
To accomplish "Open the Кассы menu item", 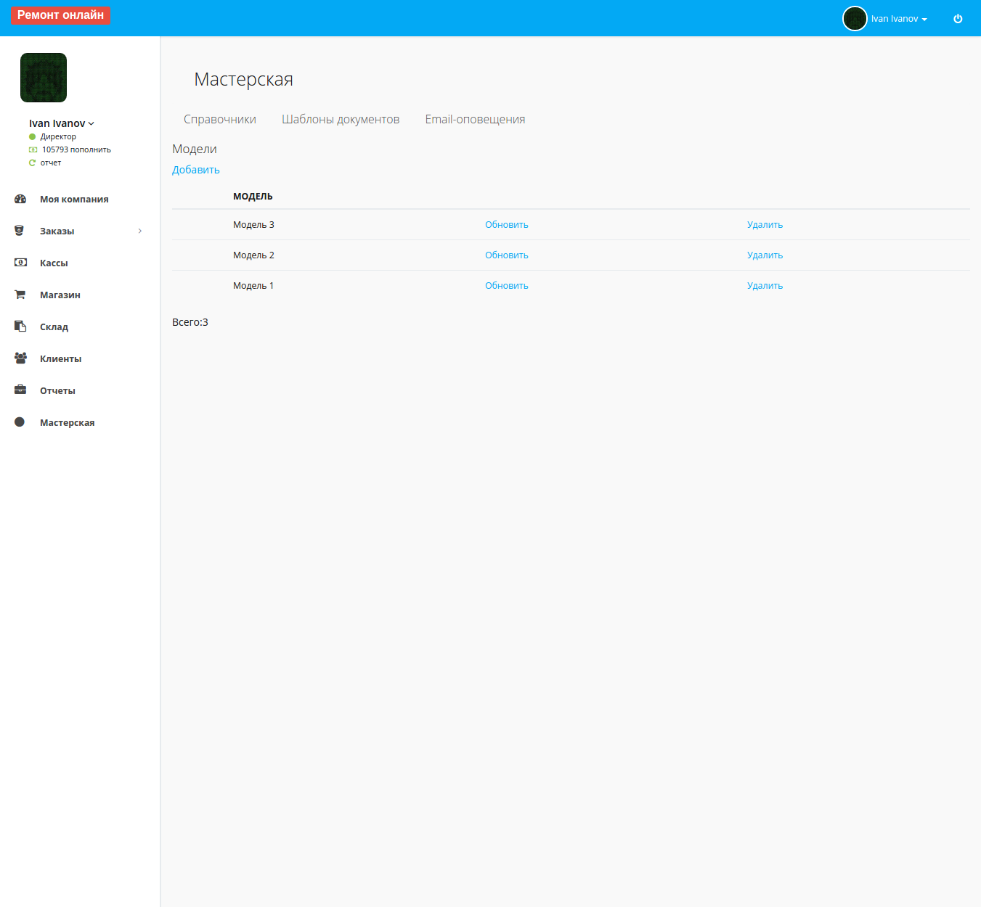I will (x=54, y=263).
